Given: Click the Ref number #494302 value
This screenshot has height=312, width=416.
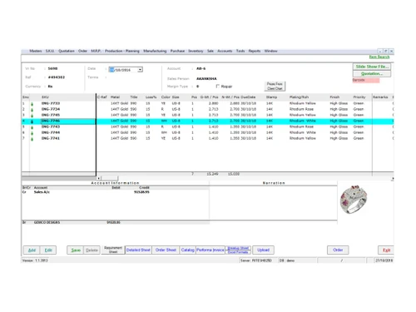Looking at the screenshot, I should pos(57,77).
